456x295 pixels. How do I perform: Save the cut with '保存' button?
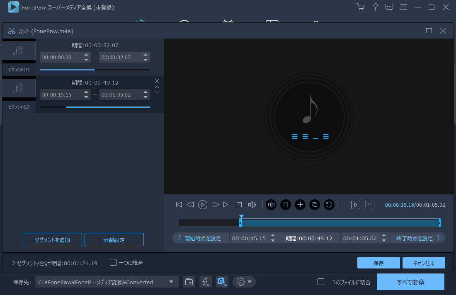[x=378, y=263]
